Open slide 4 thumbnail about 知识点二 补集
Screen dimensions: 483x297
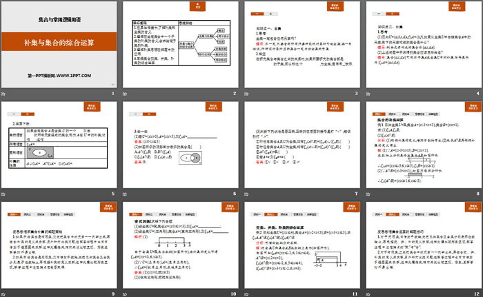click(424, 44)
